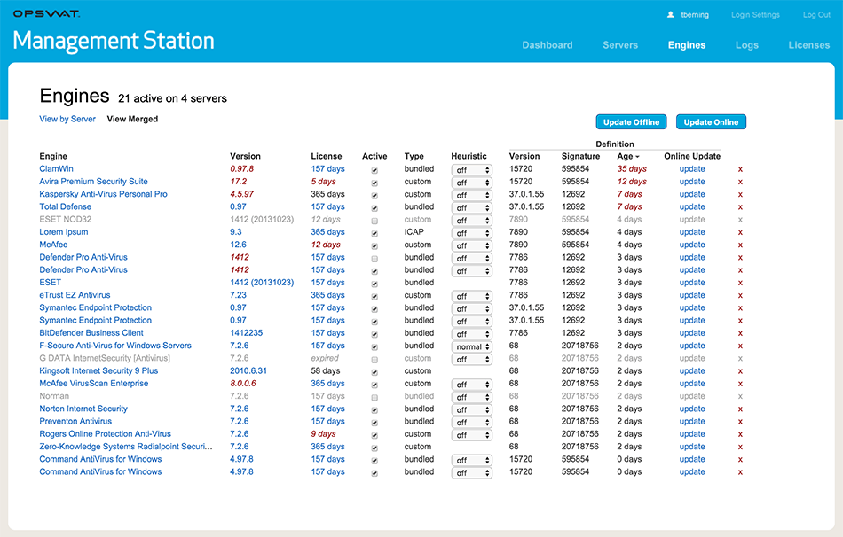
Task: Click the '5 days' license for Avira
Action: click(323, 182)
